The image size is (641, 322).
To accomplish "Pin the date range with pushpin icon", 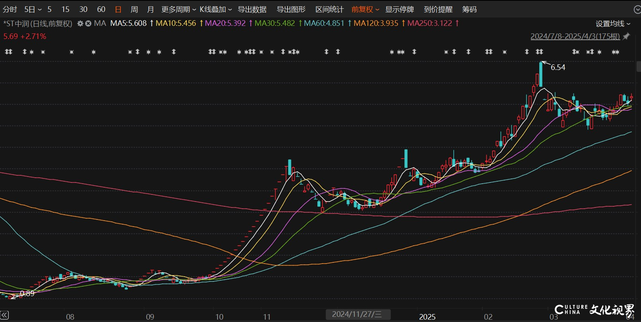I will 626,36.
